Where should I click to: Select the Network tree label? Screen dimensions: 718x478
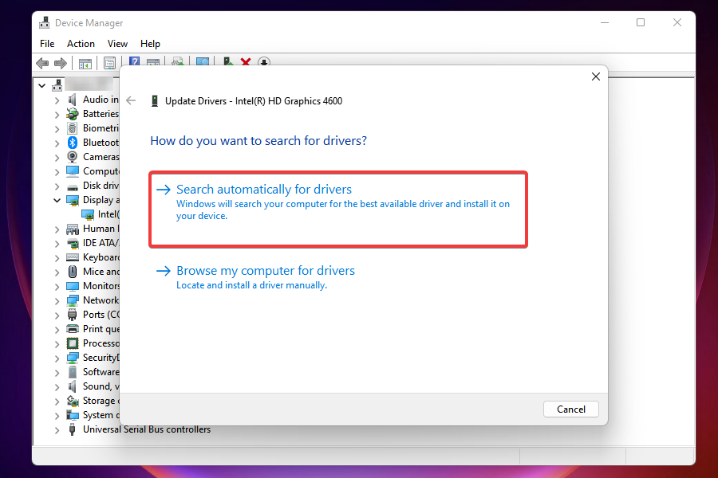point(101,300)
